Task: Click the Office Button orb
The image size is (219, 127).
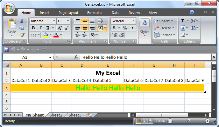Action: point(9,8)
